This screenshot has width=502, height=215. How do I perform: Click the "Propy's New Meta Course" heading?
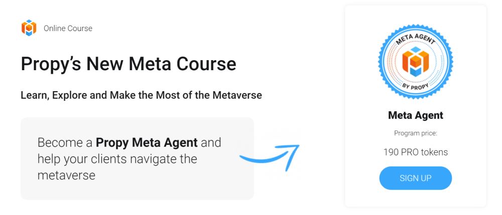128,64
